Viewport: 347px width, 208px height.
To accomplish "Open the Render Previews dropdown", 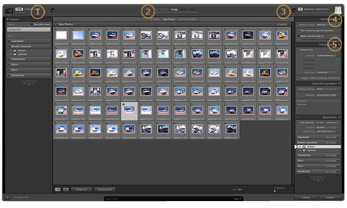I will click(327, 25).
